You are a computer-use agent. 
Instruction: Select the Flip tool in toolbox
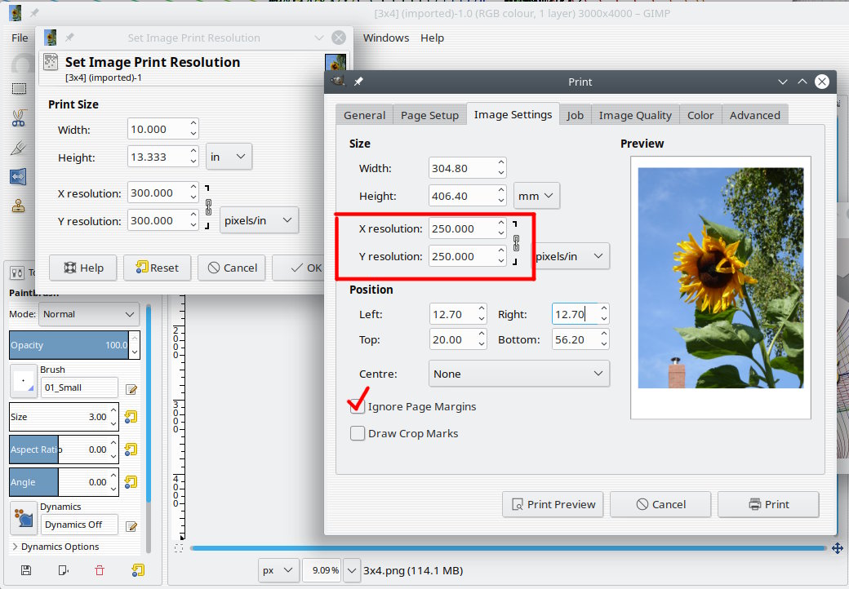pyautogui.click(x=18, y=176)
